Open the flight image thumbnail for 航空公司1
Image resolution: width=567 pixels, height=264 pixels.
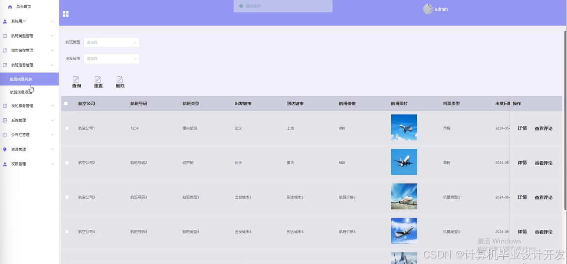point(404,127)
